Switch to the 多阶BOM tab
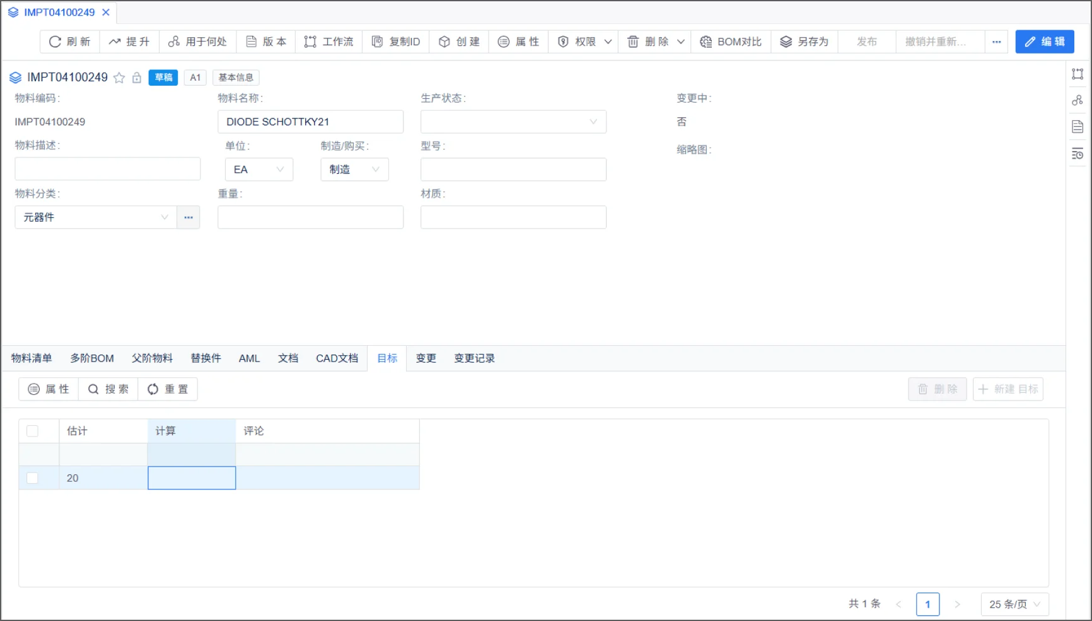This screenshot has height=621, width=1092. pyautogui.click(x=92, y=358)
